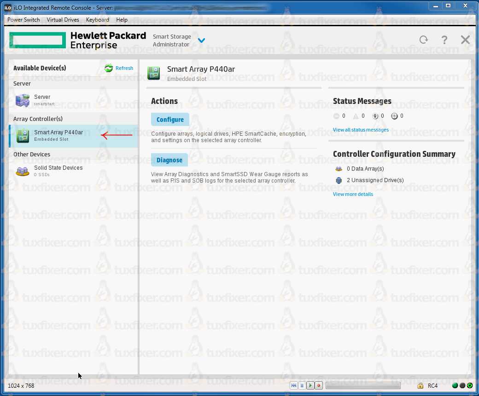Screen dimensions: 479x396
Task: Click the Server smartstart icon
Action: tap(23, 100)
